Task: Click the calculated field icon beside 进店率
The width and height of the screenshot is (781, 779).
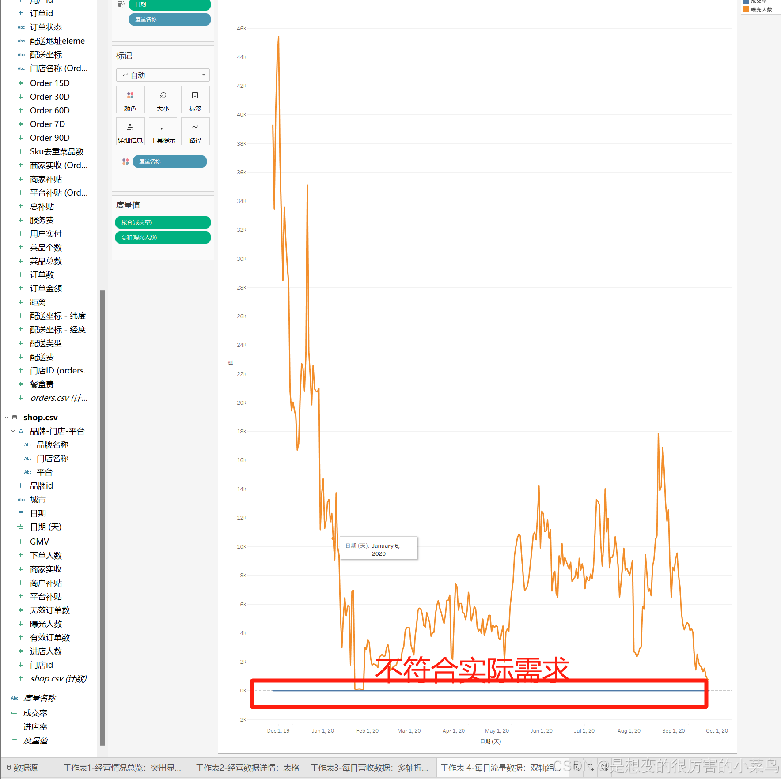Action: [x=14, y=727]
